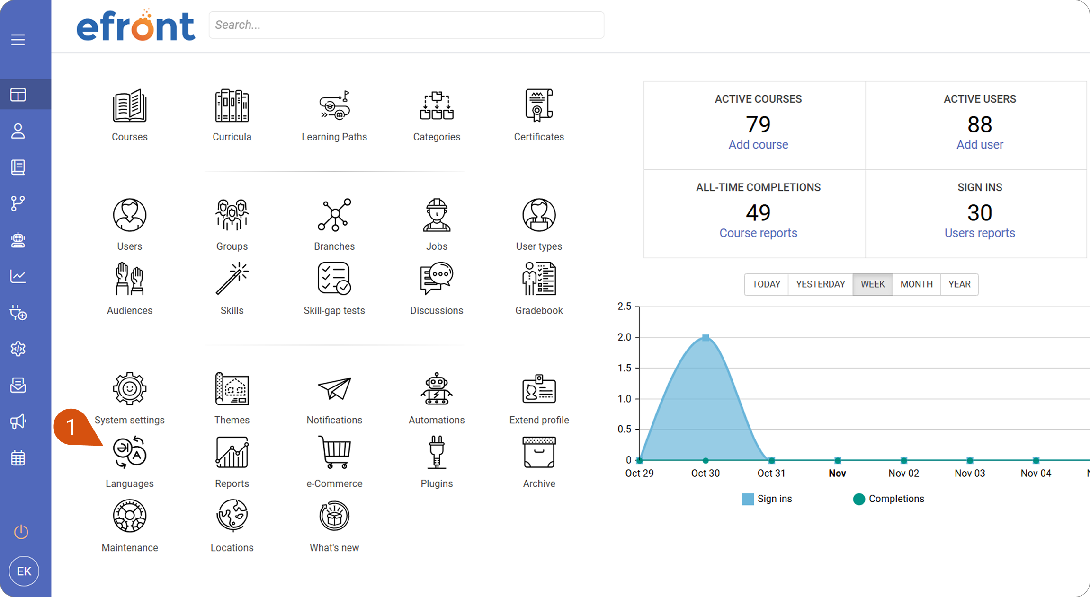Select the TODAY chart range
This screenshot has height=597, width=1090.
pyautogui.click(x=766, y=284)
